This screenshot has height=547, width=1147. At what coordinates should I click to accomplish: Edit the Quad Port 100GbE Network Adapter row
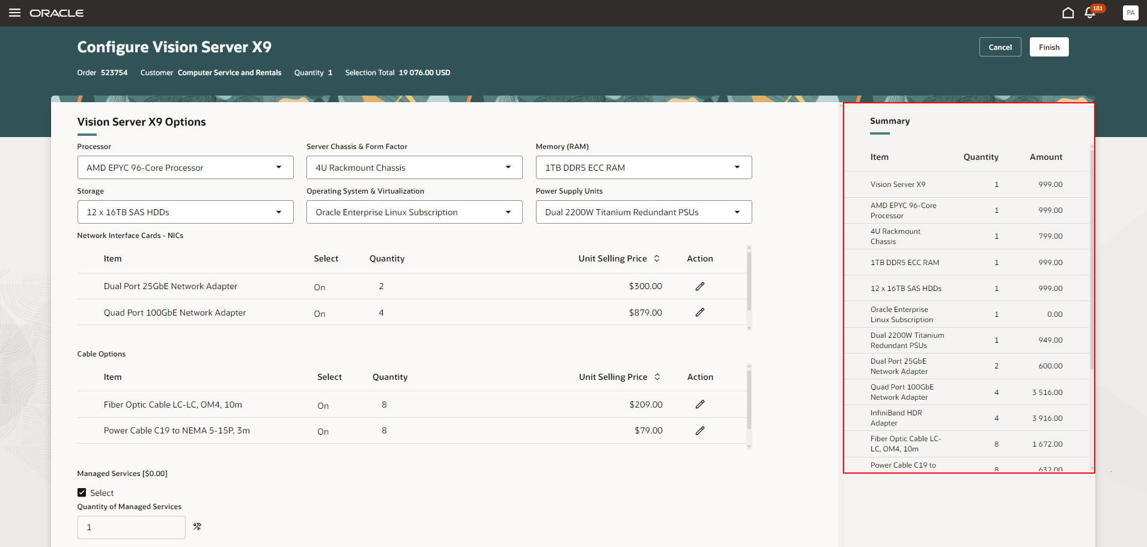click(699, 312)
